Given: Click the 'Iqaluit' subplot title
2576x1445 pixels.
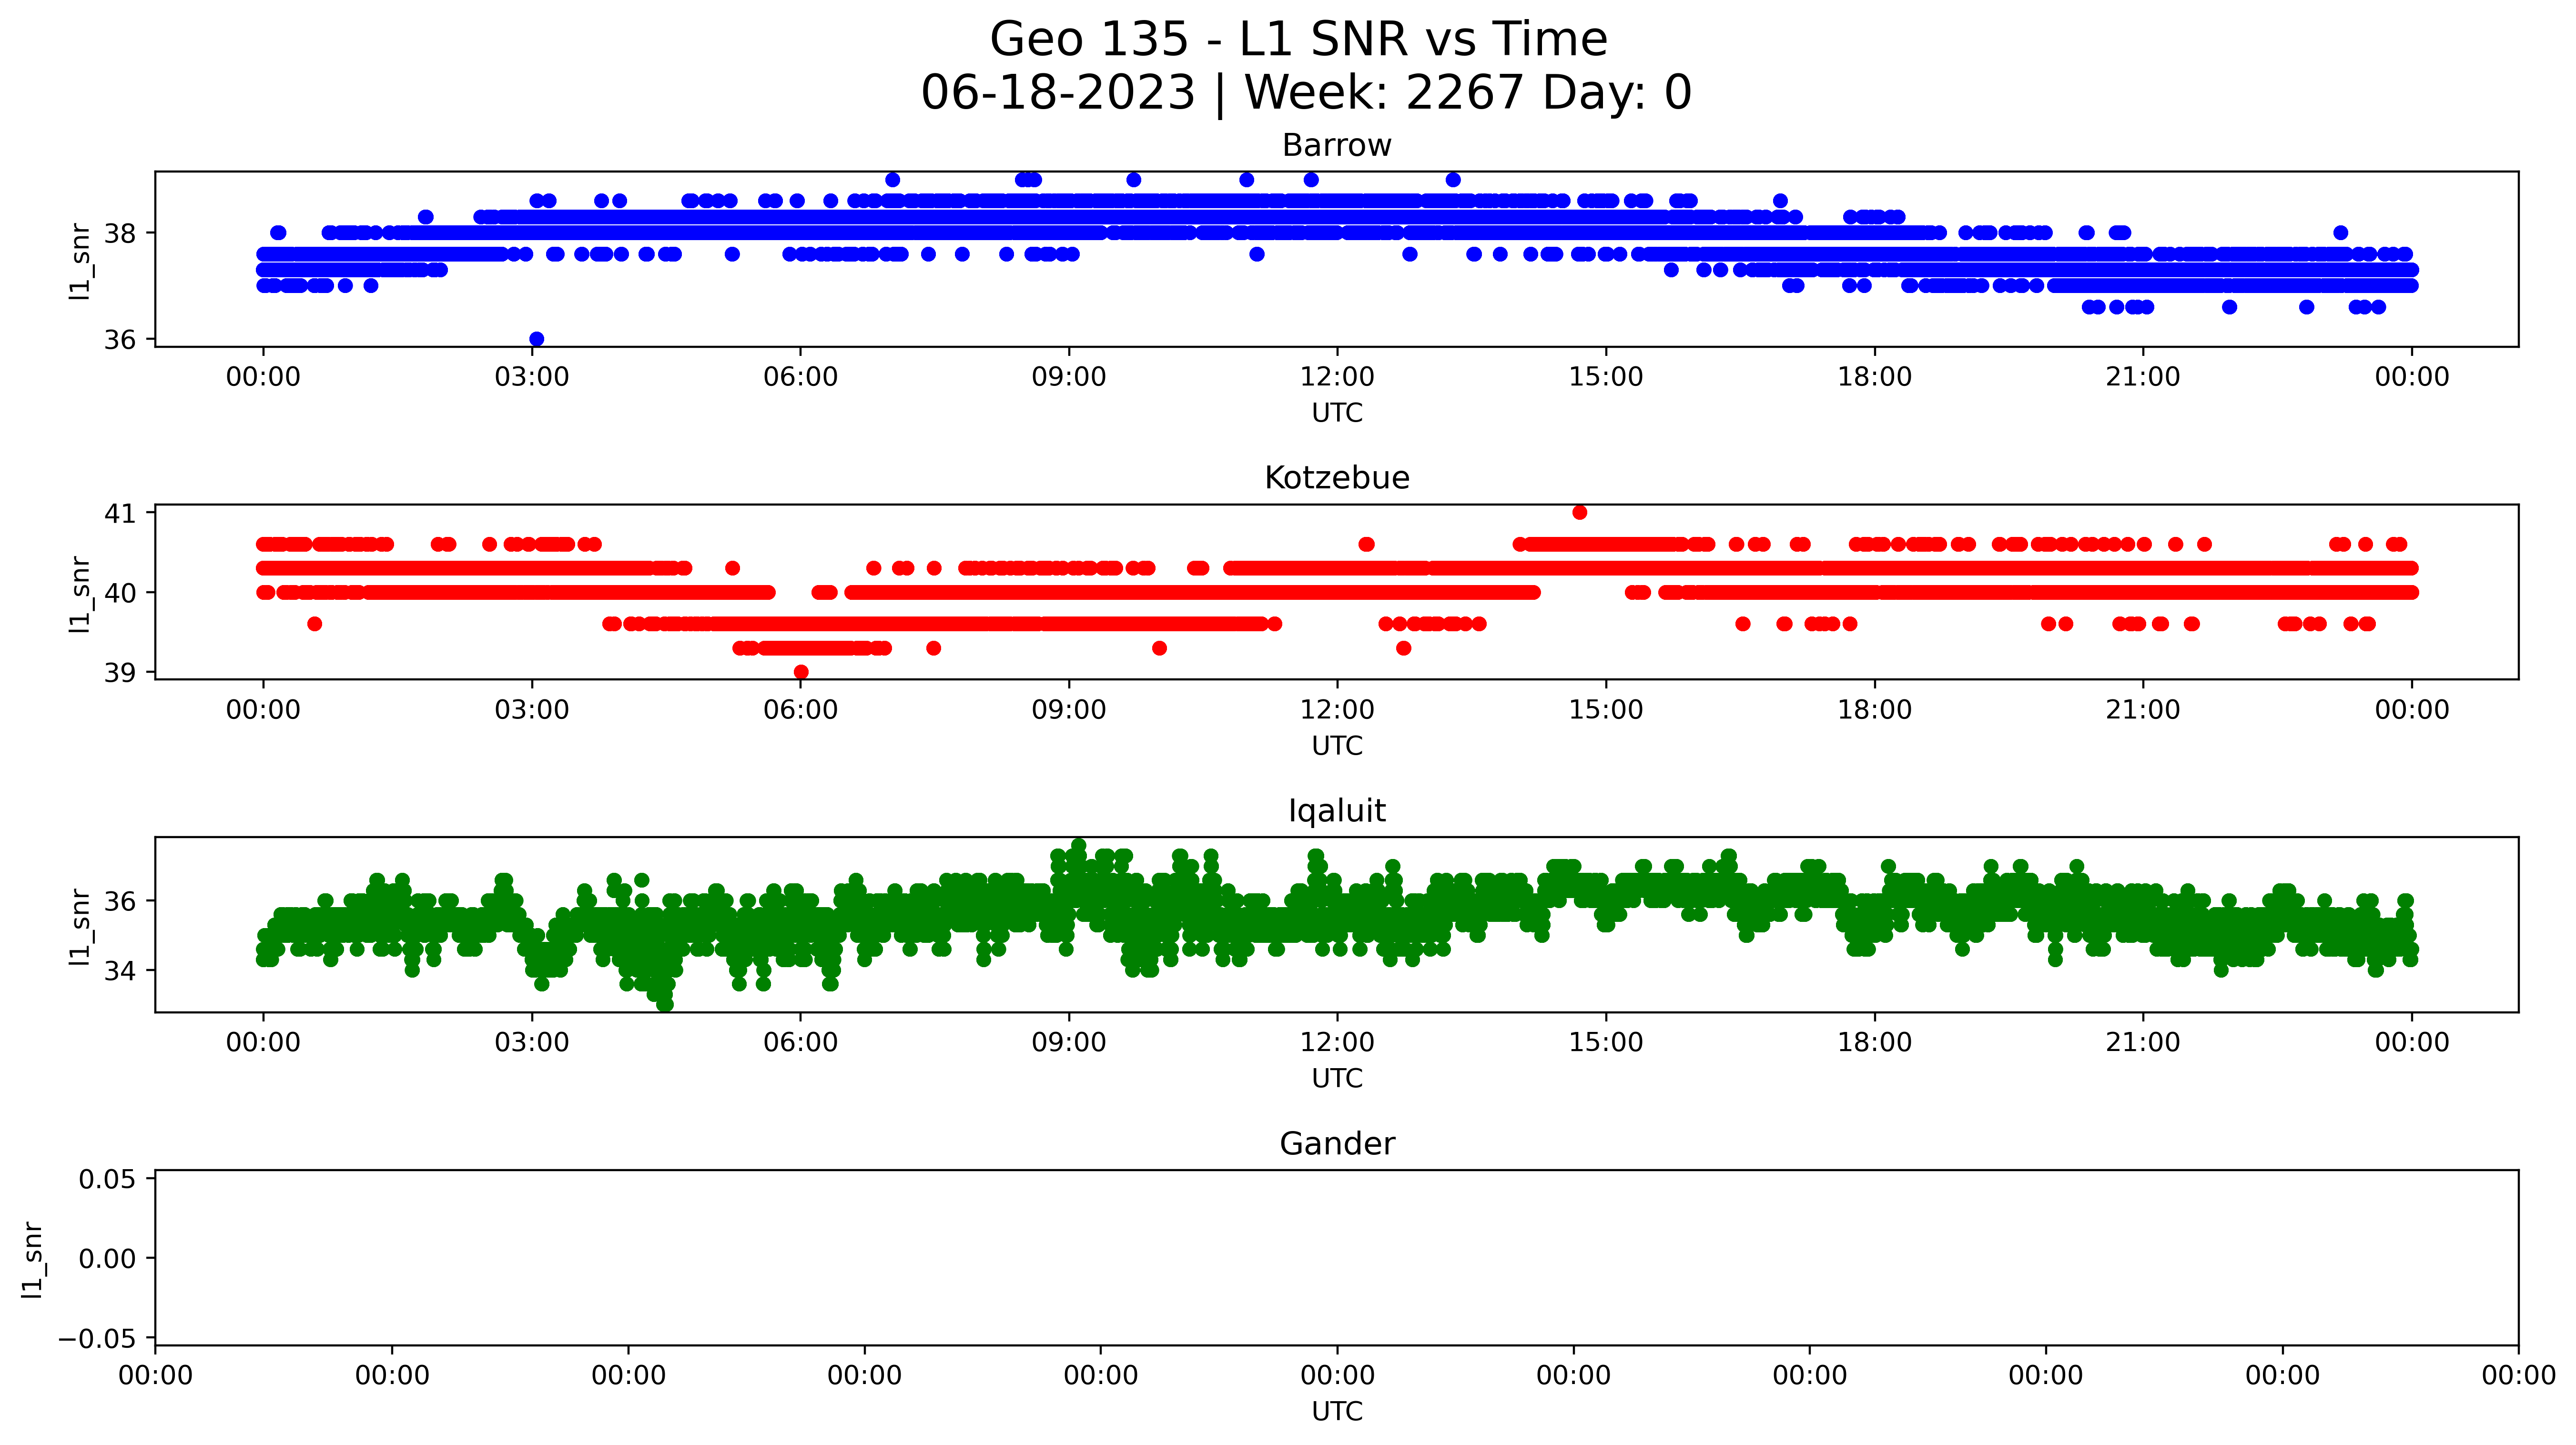Looking at the screenshot, I should point(1337,811).
